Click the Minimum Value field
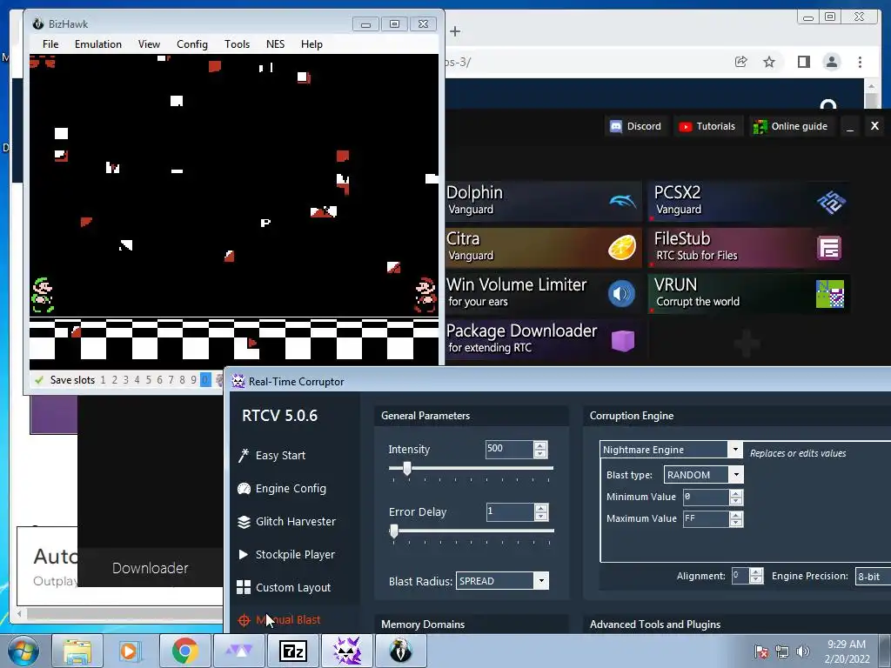Viewport: 891px width, 668px height. (705, 497)
